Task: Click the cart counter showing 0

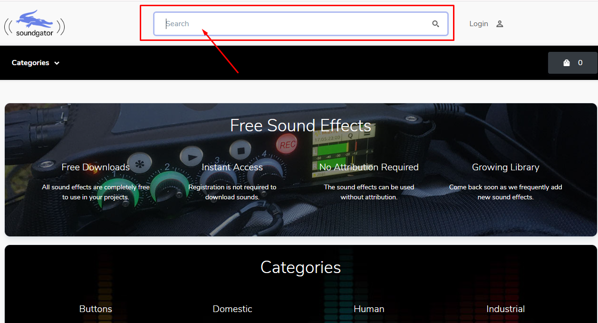Action: click(580, 62)
